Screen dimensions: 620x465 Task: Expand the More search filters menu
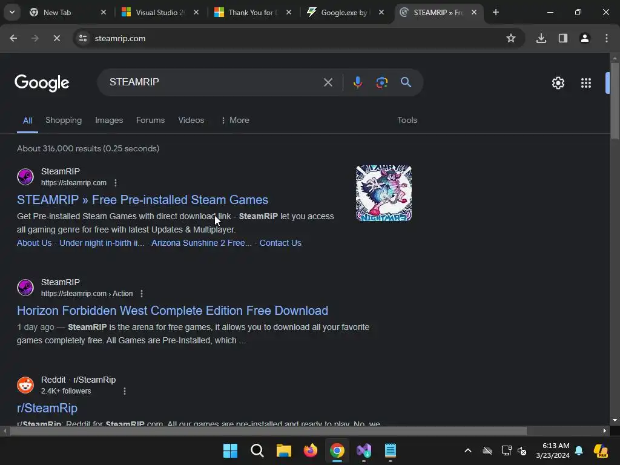[236, 120]
